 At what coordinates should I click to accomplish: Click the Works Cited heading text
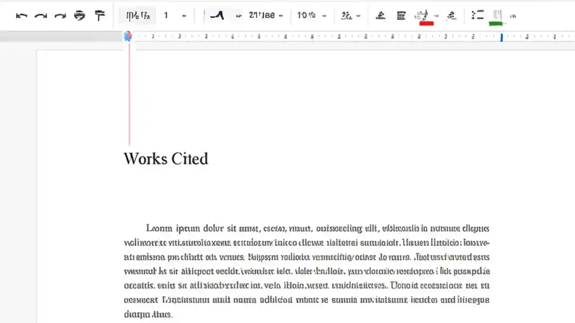[x=166, y=159]
